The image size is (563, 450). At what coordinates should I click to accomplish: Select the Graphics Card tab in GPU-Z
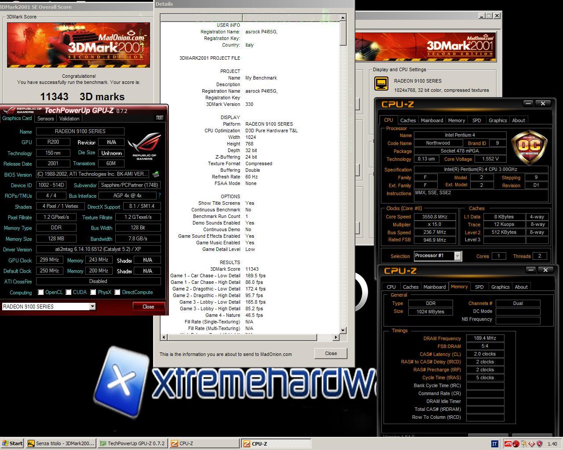(x=17, y=118)
